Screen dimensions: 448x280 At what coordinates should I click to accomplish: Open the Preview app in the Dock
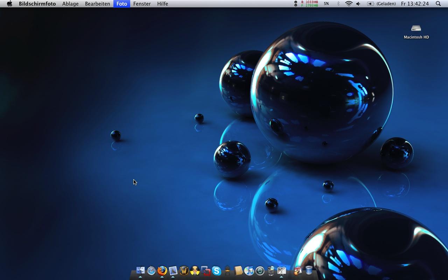point(173,271)
